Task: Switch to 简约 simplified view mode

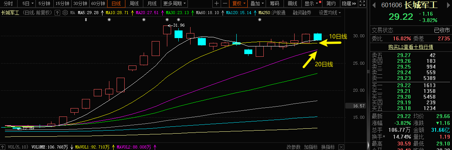Action: pyautogui.click(x=331, y=4)
